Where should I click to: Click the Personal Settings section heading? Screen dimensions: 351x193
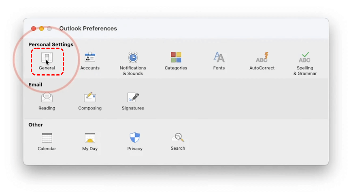click(51, 44)
